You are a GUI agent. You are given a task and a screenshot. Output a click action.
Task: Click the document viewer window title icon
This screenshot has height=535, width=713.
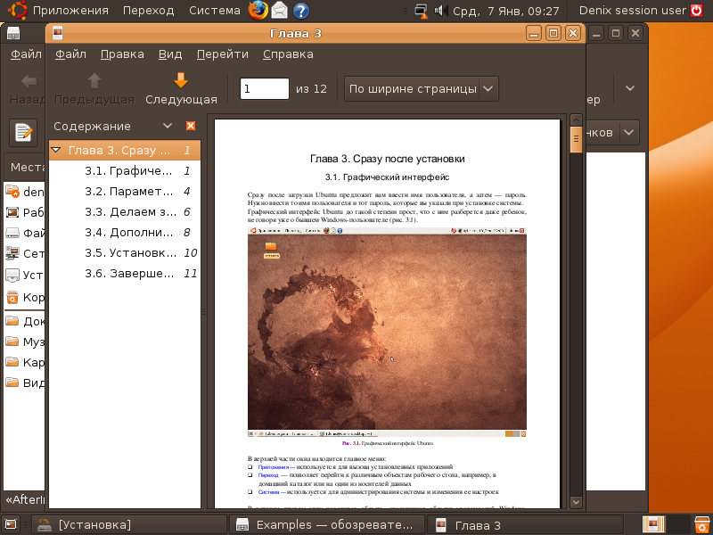pyautogui.click(x=57, y=33)
